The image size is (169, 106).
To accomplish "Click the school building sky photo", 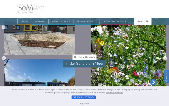I will [x=40, y=73].
